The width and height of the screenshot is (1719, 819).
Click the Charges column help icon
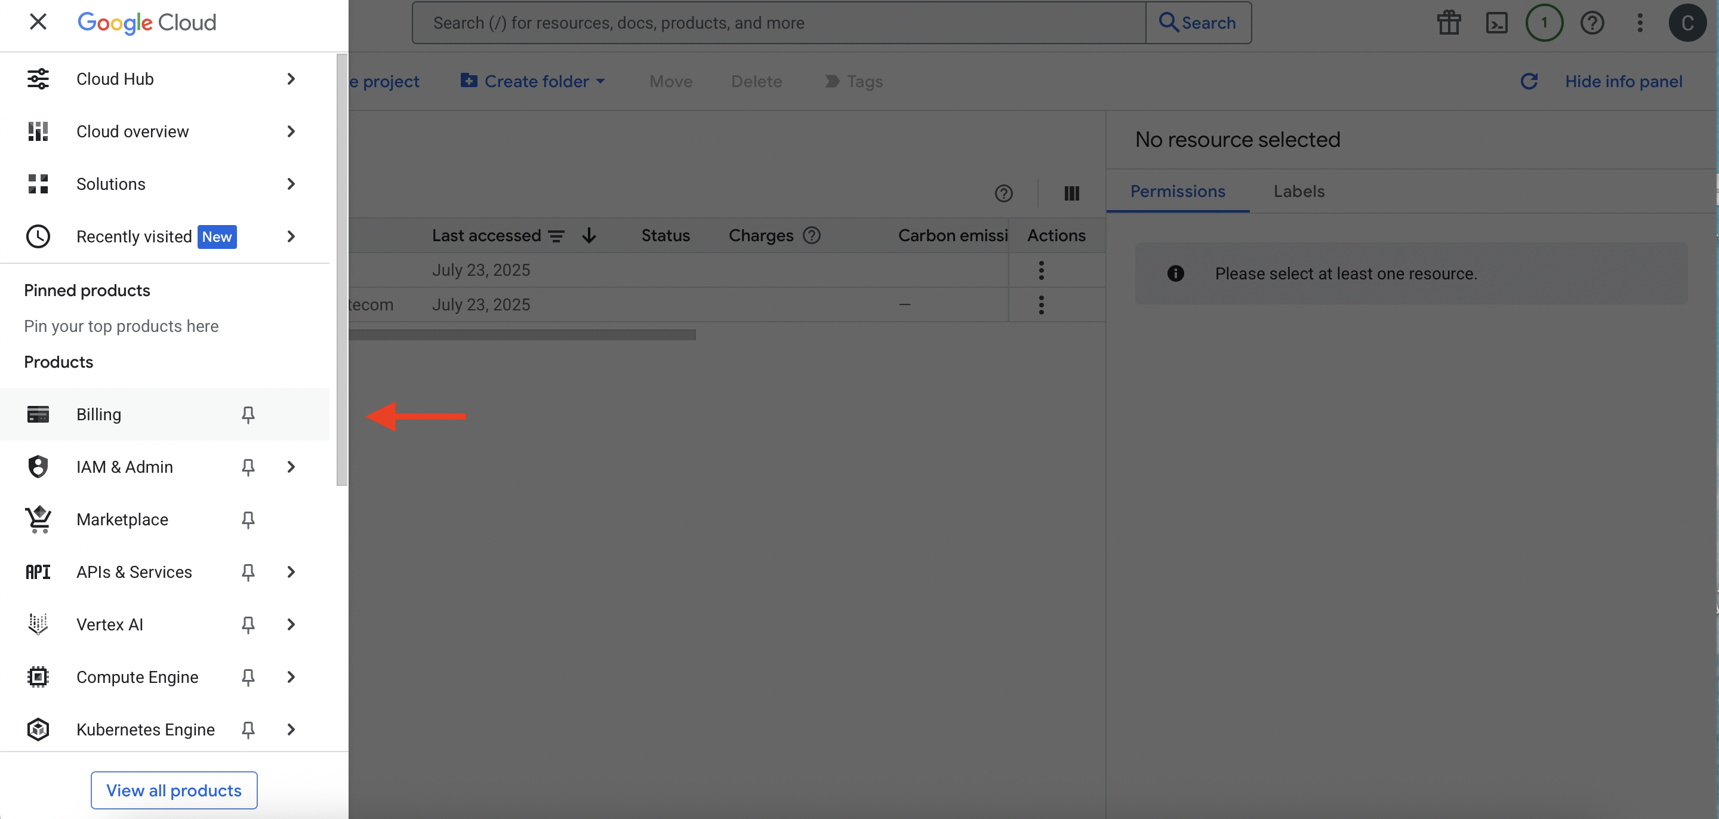(812, 236)
